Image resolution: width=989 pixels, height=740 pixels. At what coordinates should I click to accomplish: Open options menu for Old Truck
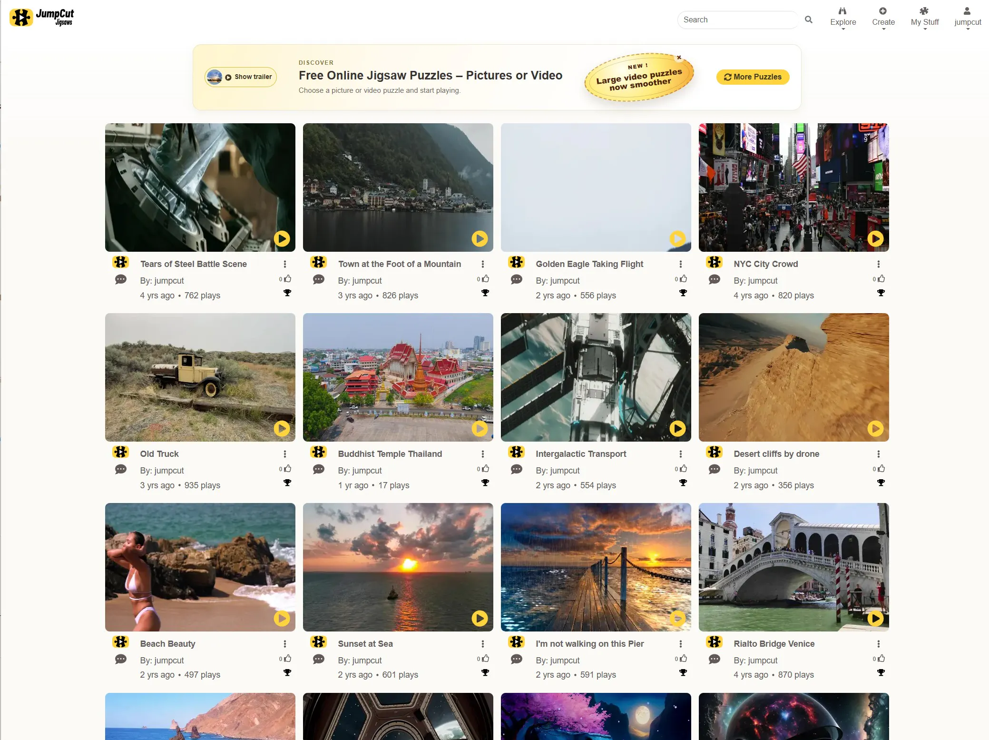tap(284, 454)
